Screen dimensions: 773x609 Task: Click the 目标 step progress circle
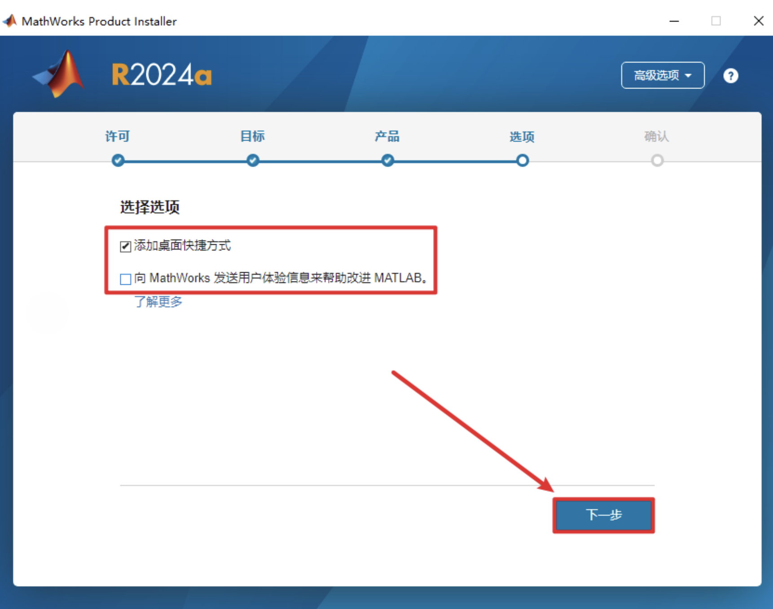252,160
